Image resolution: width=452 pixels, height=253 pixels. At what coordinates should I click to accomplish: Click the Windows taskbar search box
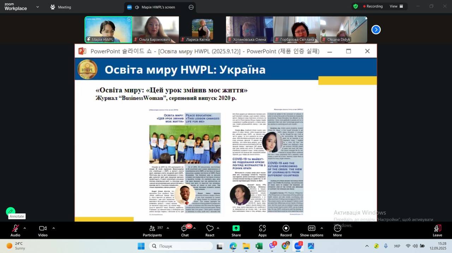[x=181, y=246]
